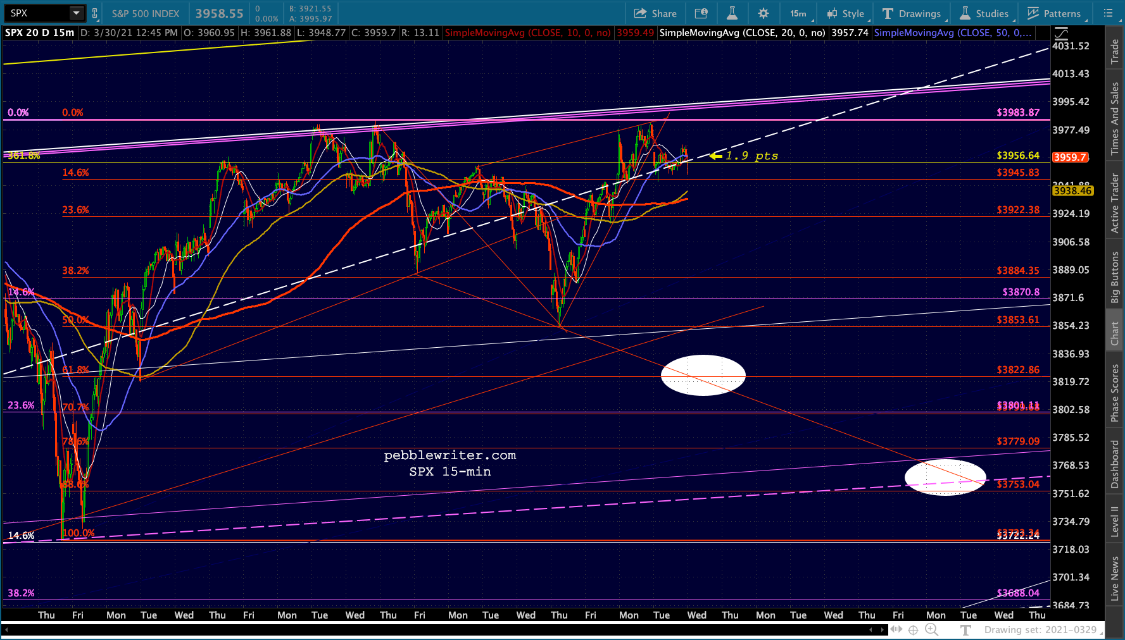This screenshot has height=640, width=1125.
Task: Select the zoom magnifier icon
Action: click(931, 629)
